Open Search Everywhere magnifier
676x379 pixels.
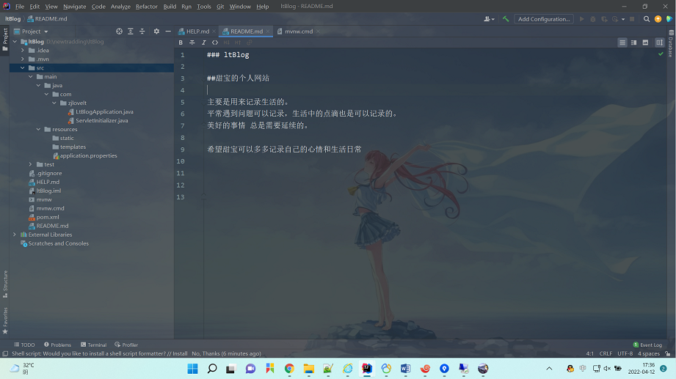[646, 19]
